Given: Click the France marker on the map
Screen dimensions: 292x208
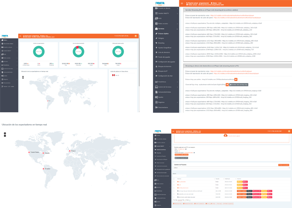Looking at the screenshot, I should [70, 151].
